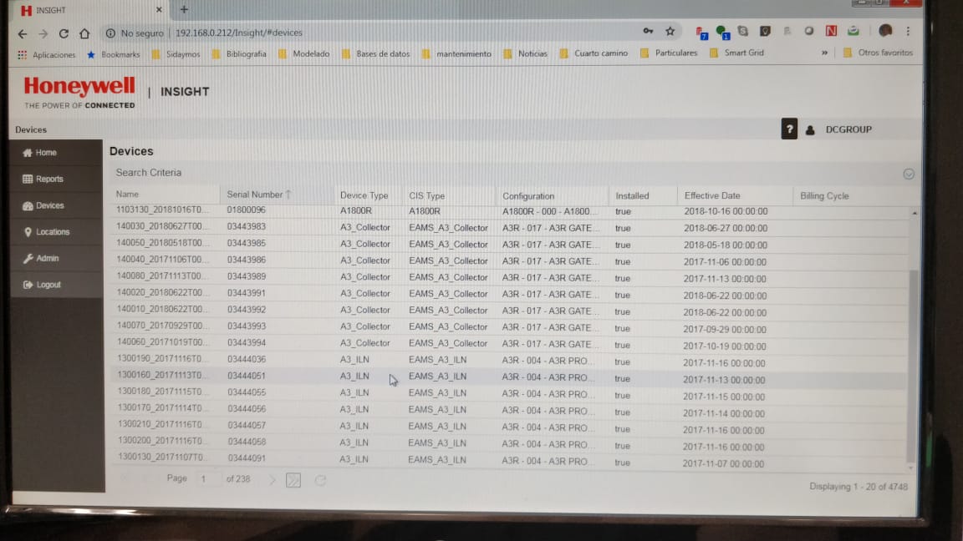
Task: Click the red N extension icon
Action: pos(831,31)
